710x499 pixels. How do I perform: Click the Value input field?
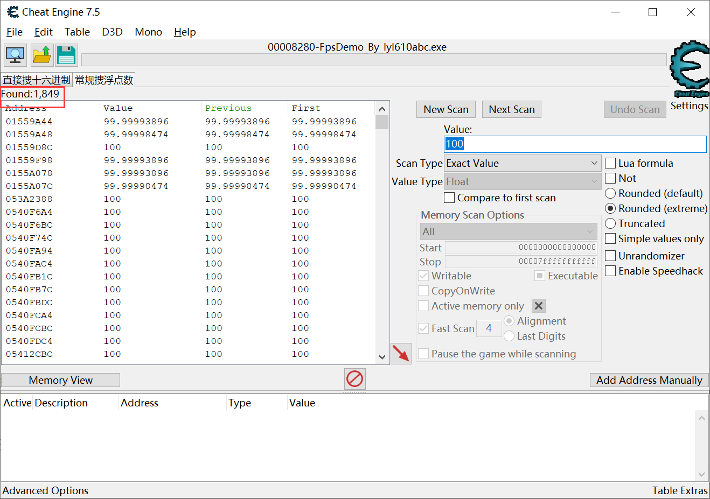click(x=575, y=144)
